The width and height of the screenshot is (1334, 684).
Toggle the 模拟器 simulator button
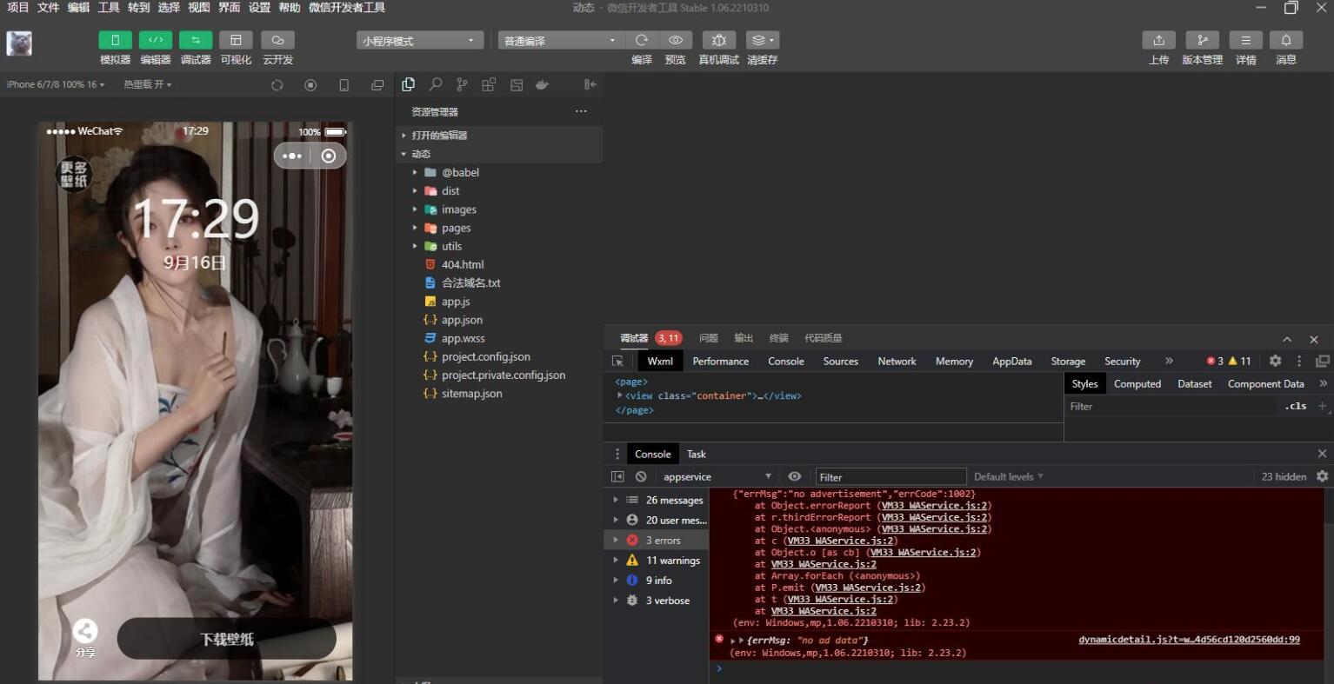point(115,40)
